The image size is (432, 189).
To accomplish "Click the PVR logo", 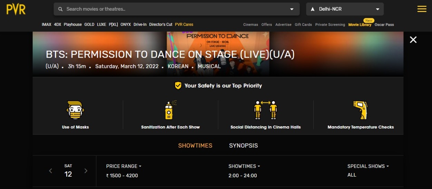I will (16, 9).
